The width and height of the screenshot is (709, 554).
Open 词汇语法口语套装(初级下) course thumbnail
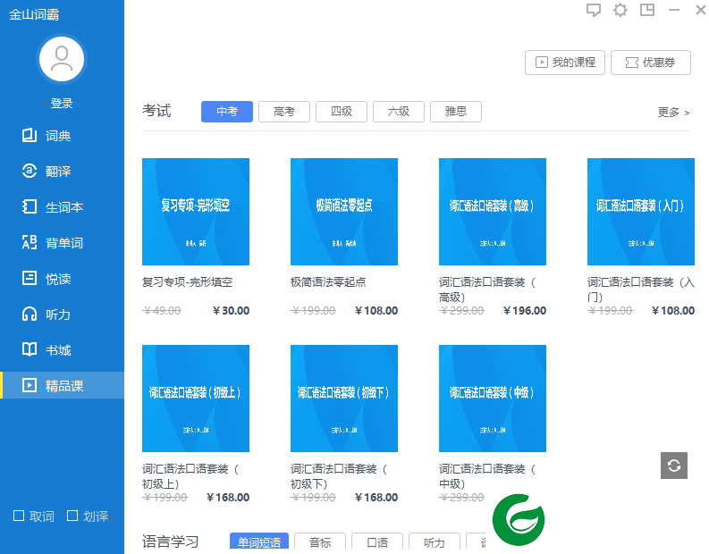pos(344,399)
